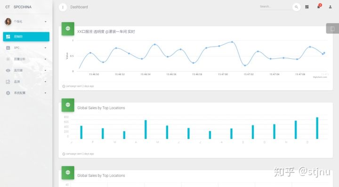Image resolution: width=339 pixels, height=187 pixels.
Task: Click green globe icon on the XX口服液 card
Action: [x=68, y=29]
